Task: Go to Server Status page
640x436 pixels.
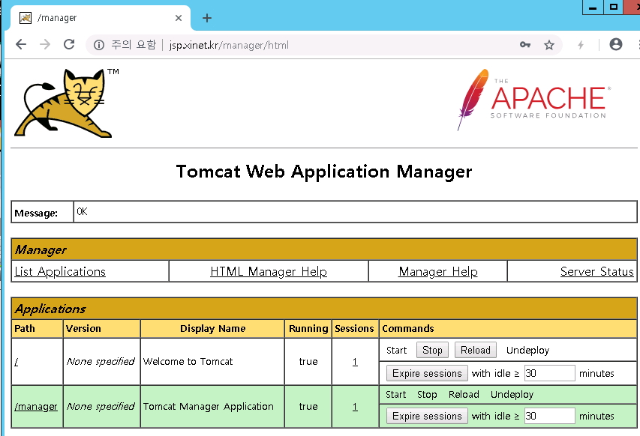Action: pos(596,272)
